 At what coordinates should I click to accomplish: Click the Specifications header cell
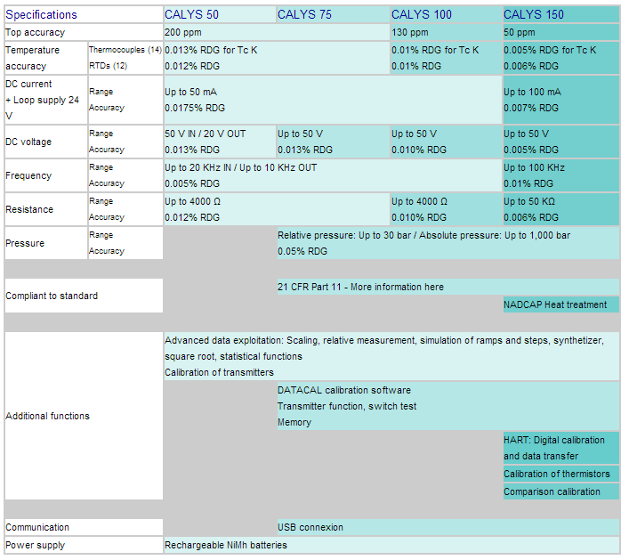pyautogui.click(x=42, y=14)
